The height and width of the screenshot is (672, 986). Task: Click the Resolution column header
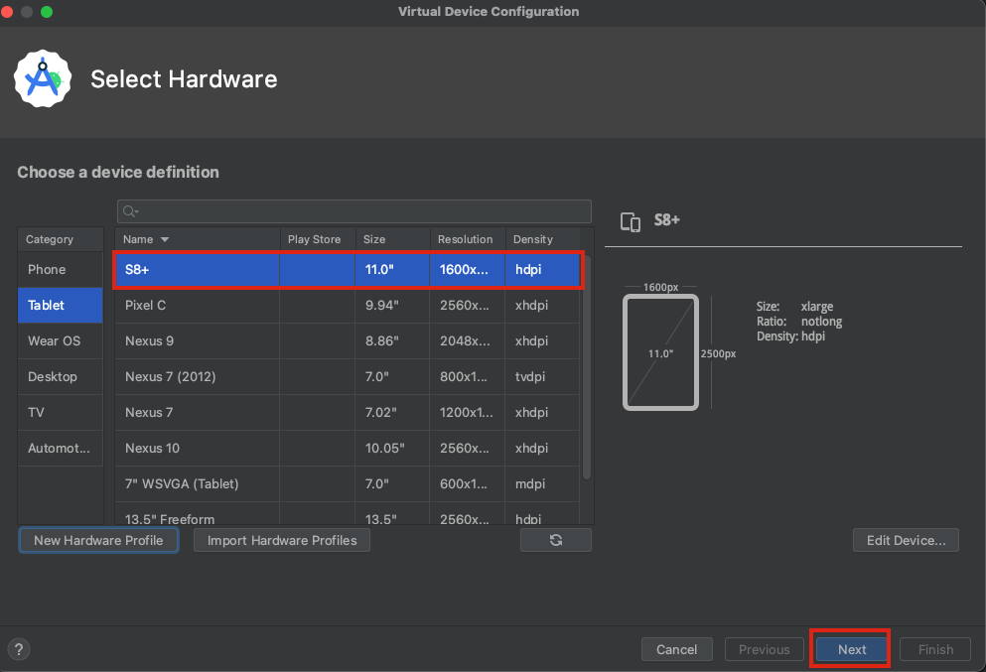tap(468, 239)
